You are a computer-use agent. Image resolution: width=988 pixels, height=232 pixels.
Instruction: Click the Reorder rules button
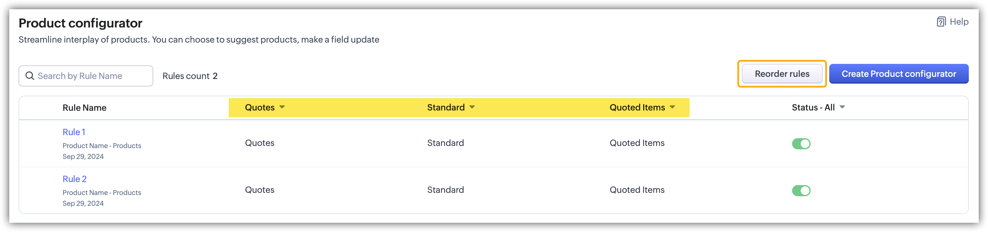782,74
